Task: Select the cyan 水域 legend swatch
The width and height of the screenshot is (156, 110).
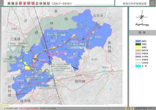Action: (138, 66)
